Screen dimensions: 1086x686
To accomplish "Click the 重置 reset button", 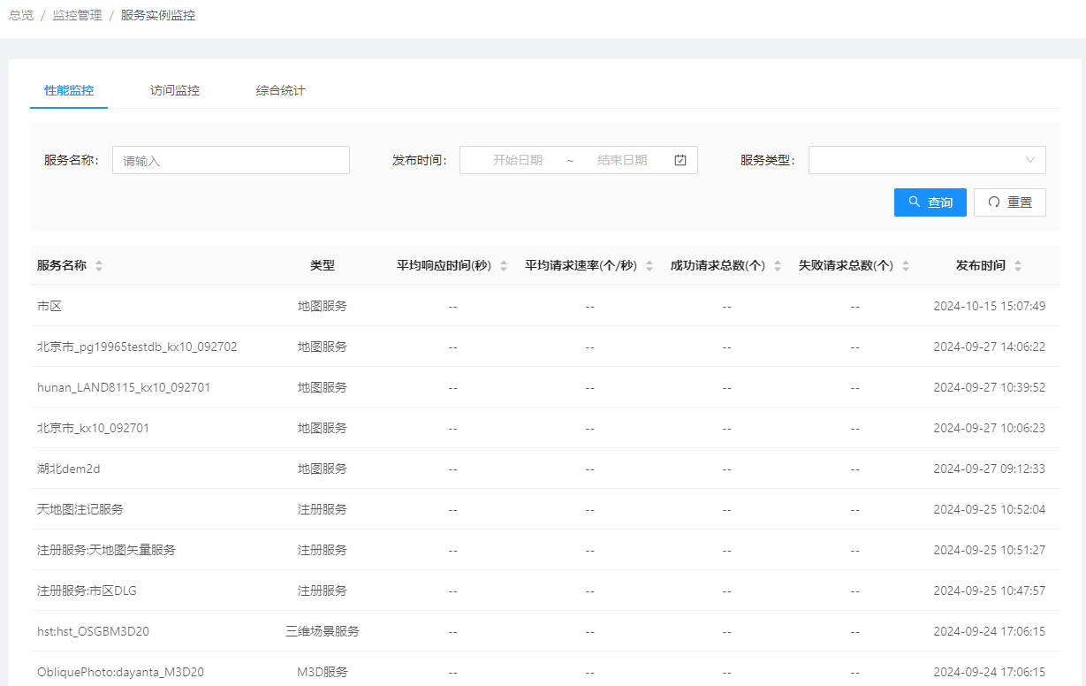I will tap(1010, 202).
